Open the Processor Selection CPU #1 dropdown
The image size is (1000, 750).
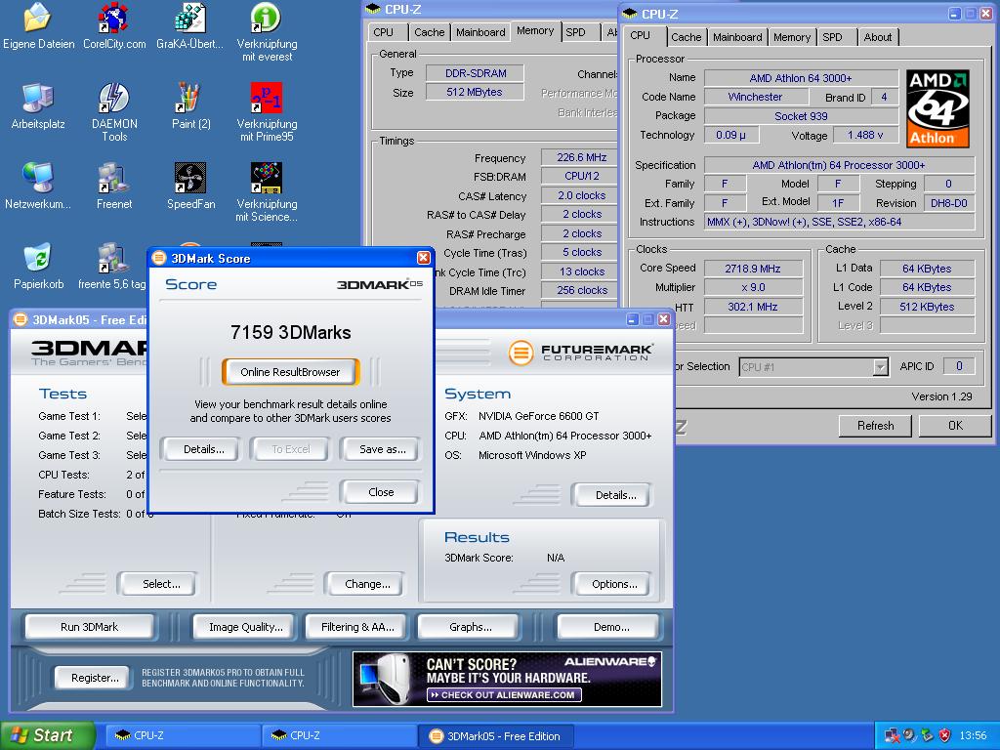(880, 367)
